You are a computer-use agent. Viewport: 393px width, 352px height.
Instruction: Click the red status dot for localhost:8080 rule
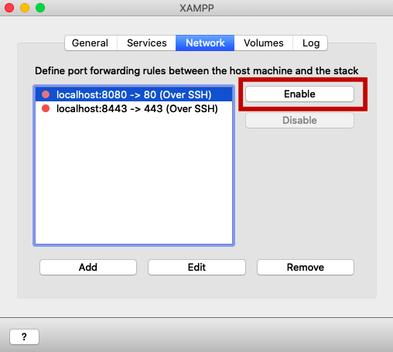click(x=46, y=94)
